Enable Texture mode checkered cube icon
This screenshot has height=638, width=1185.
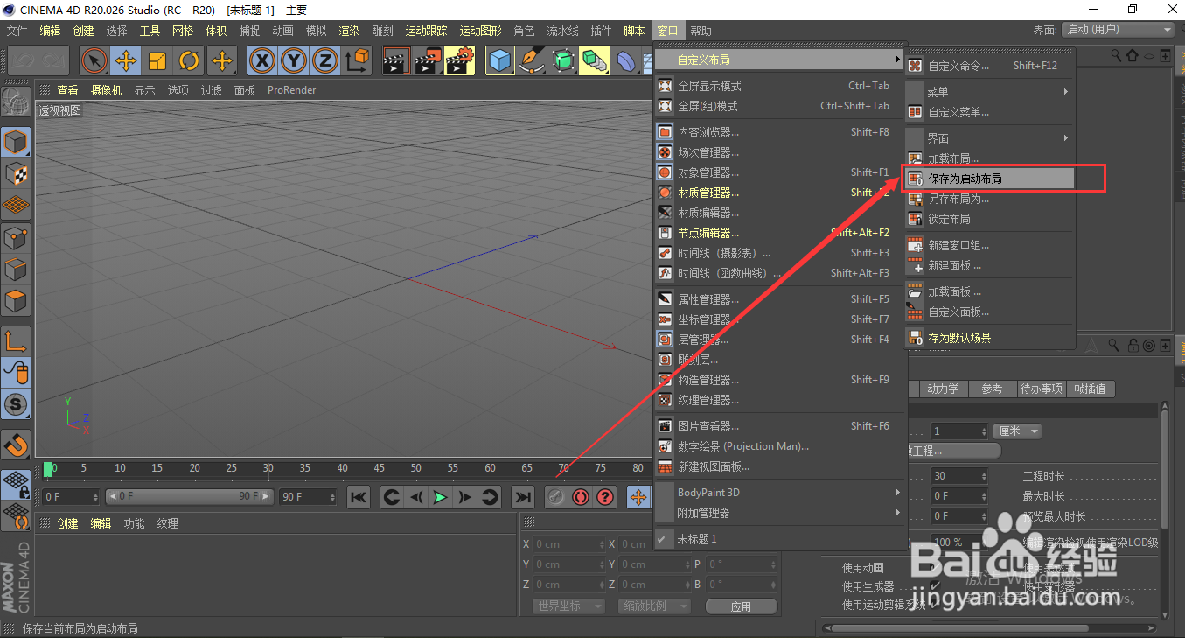(17, 173)
